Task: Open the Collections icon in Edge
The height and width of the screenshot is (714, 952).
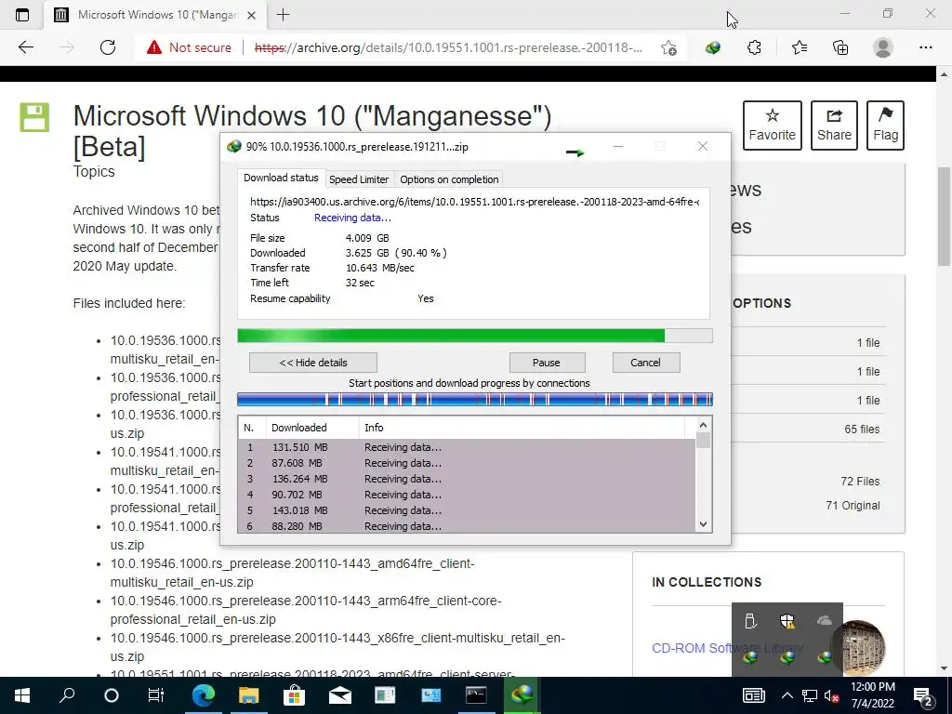Action: [840, 47]
